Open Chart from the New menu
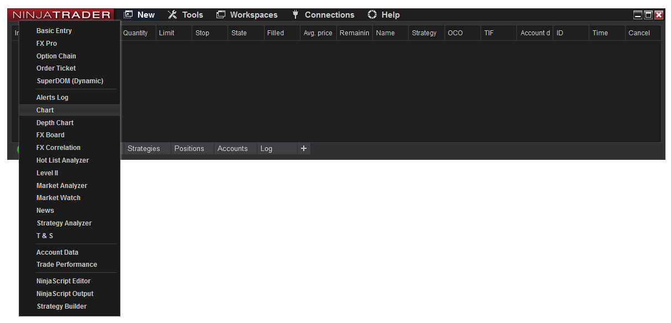Screen dimensions: 671x323 coord(45,110)
